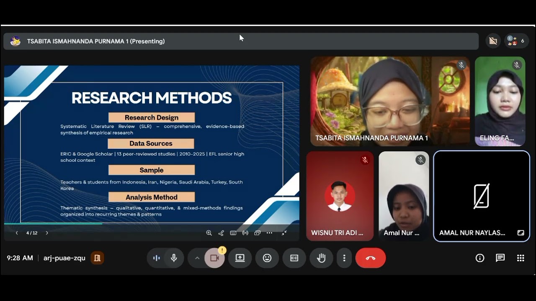Click the Present now share screen button
The image size is (536, 301).
[x=240, y=258]
